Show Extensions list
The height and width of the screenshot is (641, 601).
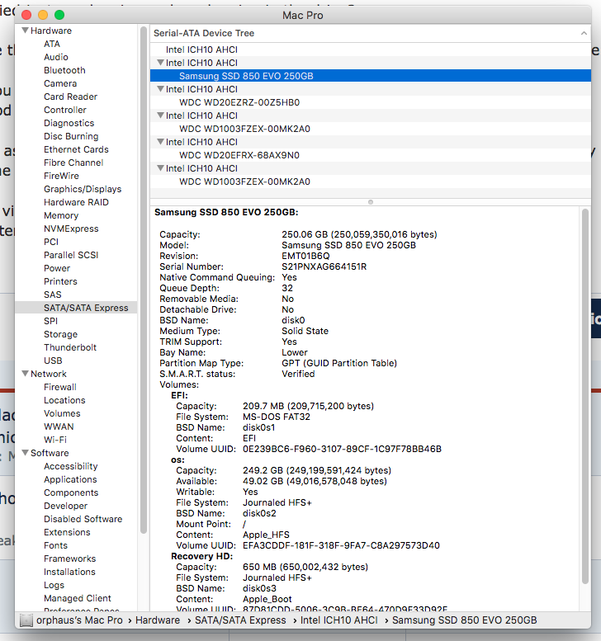(x=67, y=532)
